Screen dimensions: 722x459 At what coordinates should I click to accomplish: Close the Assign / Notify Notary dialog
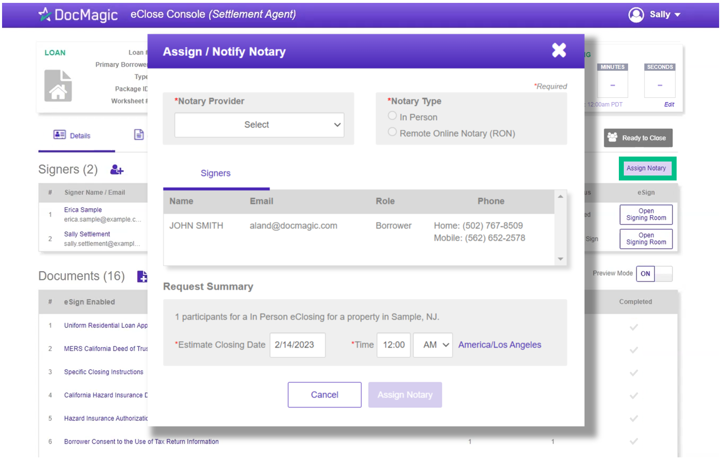[559, 51]
